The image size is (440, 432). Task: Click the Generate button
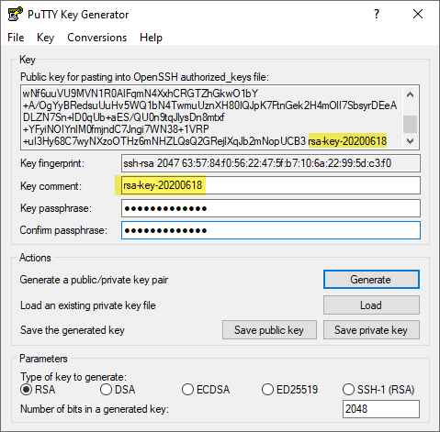(x=371, y=280)
